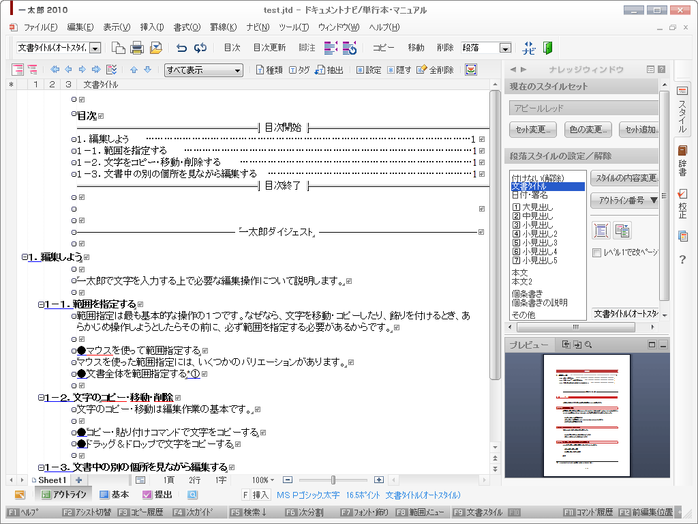Click the search work-phase icon next to 提出
Viewport: 698px width, 524px height.
coord(192,495)
